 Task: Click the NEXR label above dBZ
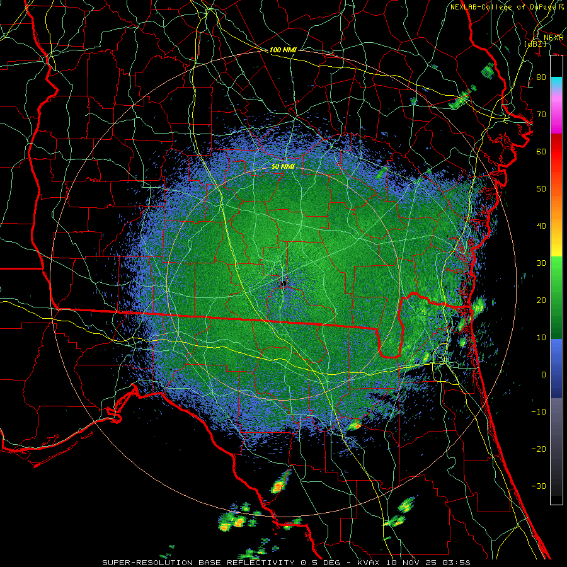[553, 38]
